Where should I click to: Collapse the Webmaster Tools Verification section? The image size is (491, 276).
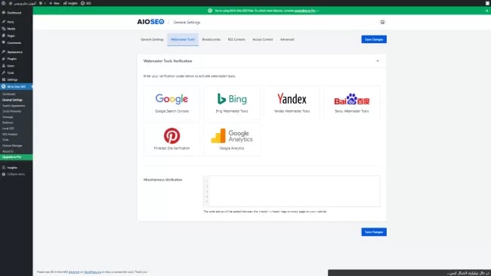coord(378,60)
